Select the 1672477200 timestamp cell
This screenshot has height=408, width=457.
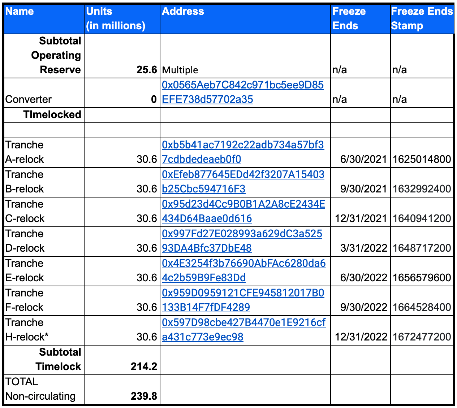[422, 330]
